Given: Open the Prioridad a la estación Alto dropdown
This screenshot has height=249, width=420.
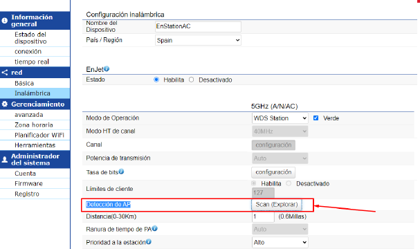Looking at the screenshot, I should tap(280, 242).
